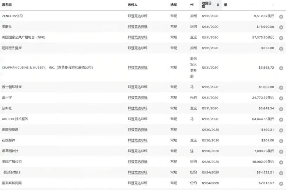Select amount $64,522.21

coord(265,172)
